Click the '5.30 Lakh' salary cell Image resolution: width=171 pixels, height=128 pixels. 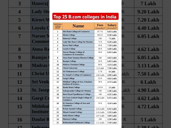coord(112,119)
